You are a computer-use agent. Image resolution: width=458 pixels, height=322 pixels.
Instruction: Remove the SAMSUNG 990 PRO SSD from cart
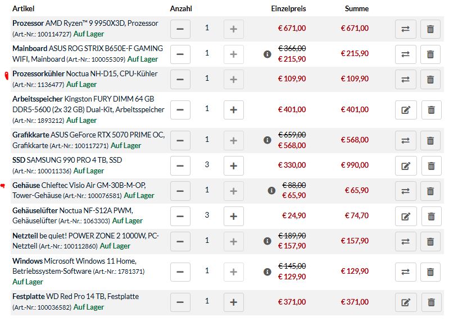pyautogui.click(x=431, y=166)
